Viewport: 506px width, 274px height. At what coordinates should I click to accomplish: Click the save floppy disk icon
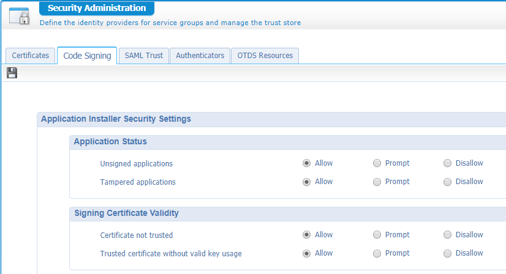click(x=12, y=73)
